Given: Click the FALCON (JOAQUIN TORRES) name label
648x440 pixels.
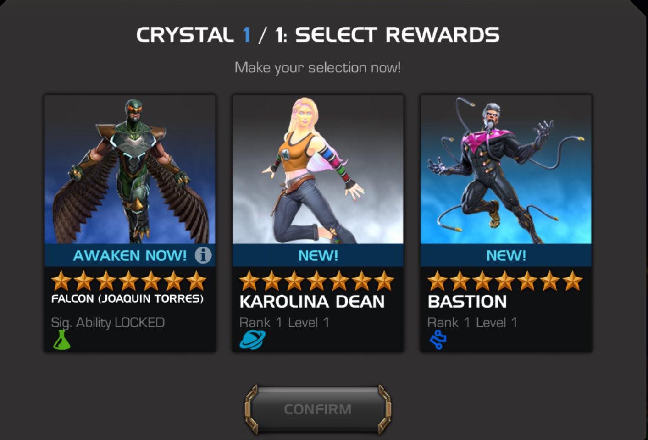Looking at the screenshot, I should 127,299.
